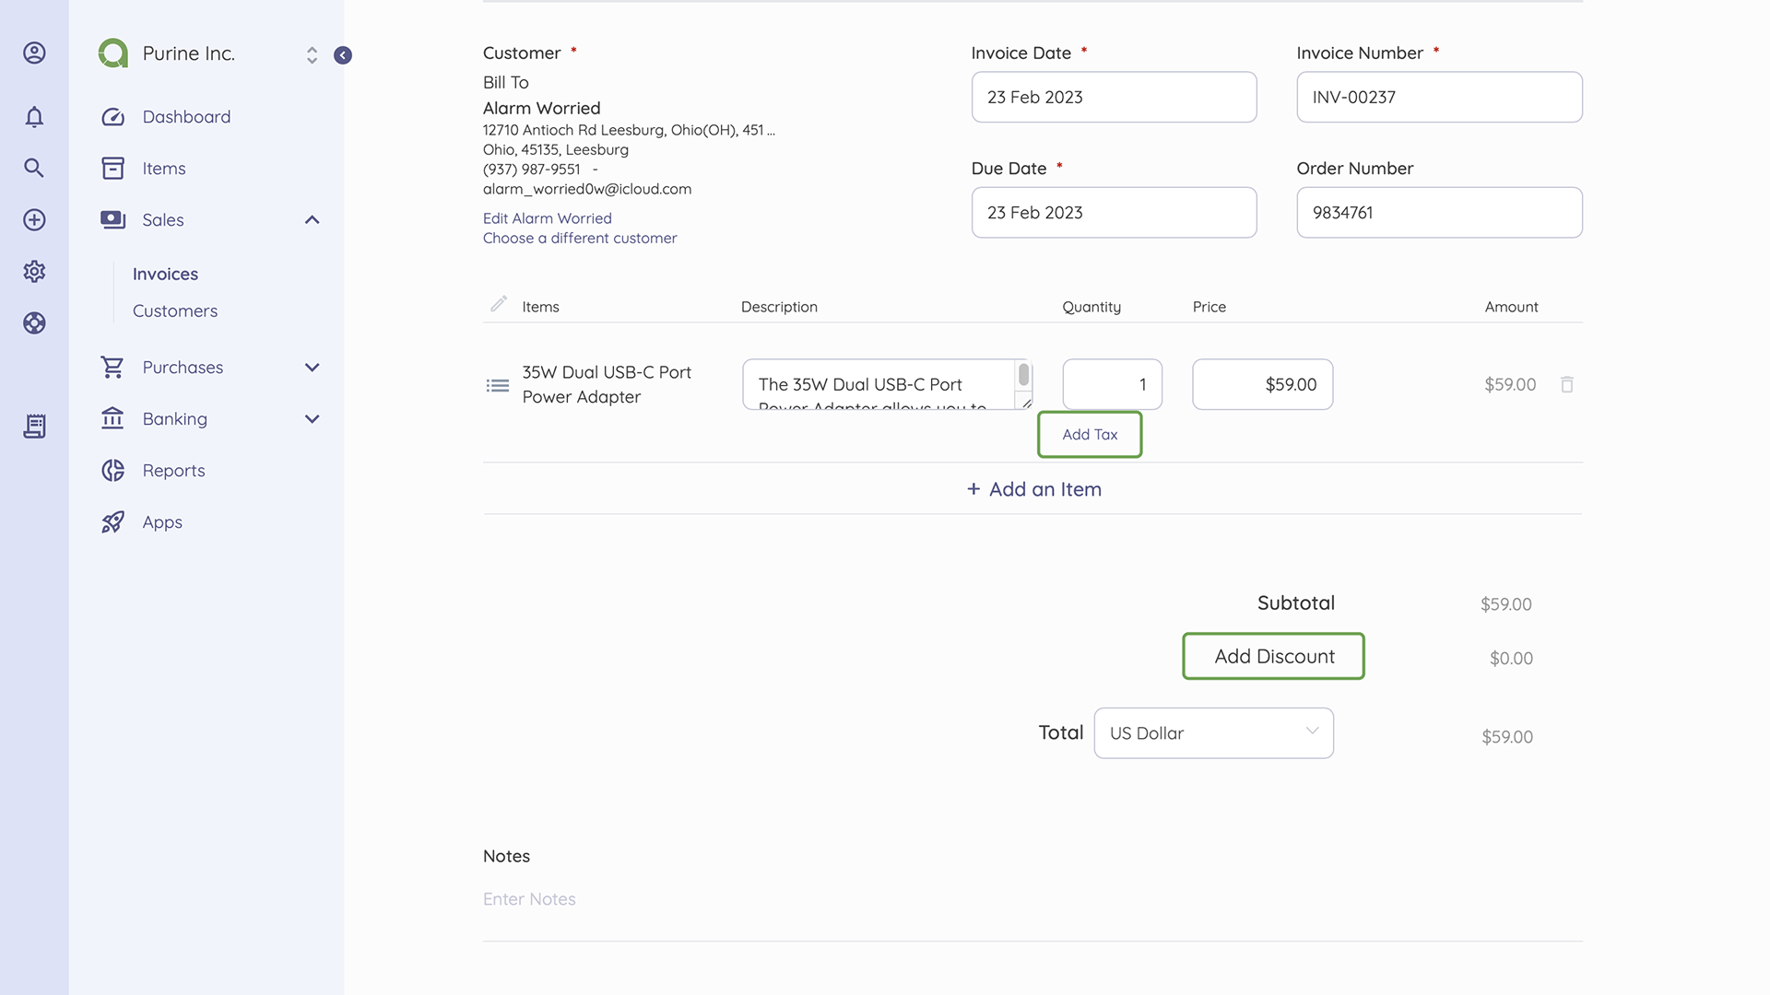The width and height of the screenshot is (1770, 995).
Task: Open the settings gear icon
Action: pyautogui.click(x=34, y=272)
